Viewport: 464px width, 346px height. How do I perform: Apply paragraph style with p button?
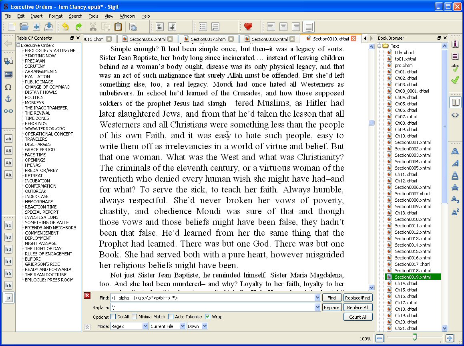coord(8,298)
